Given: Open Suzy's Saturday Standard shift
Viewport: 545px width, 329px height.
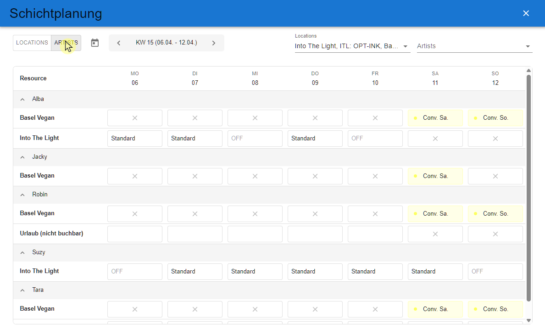Looking at the screenshot, I should point(435,272).
